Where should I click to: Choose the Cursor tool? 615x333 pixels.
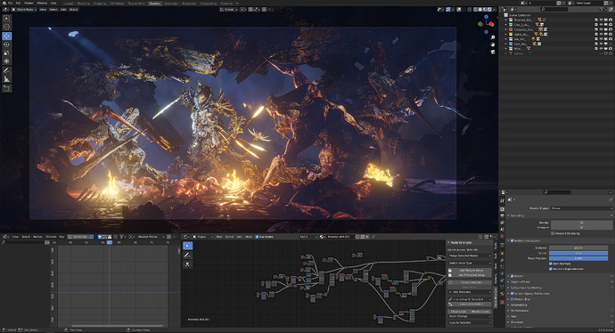[6, 27]
